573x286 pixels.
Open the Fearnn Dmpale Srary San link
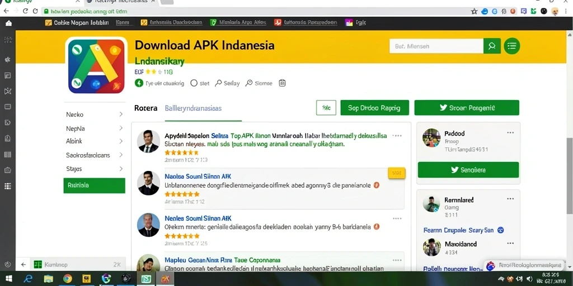tap(458, 230)
